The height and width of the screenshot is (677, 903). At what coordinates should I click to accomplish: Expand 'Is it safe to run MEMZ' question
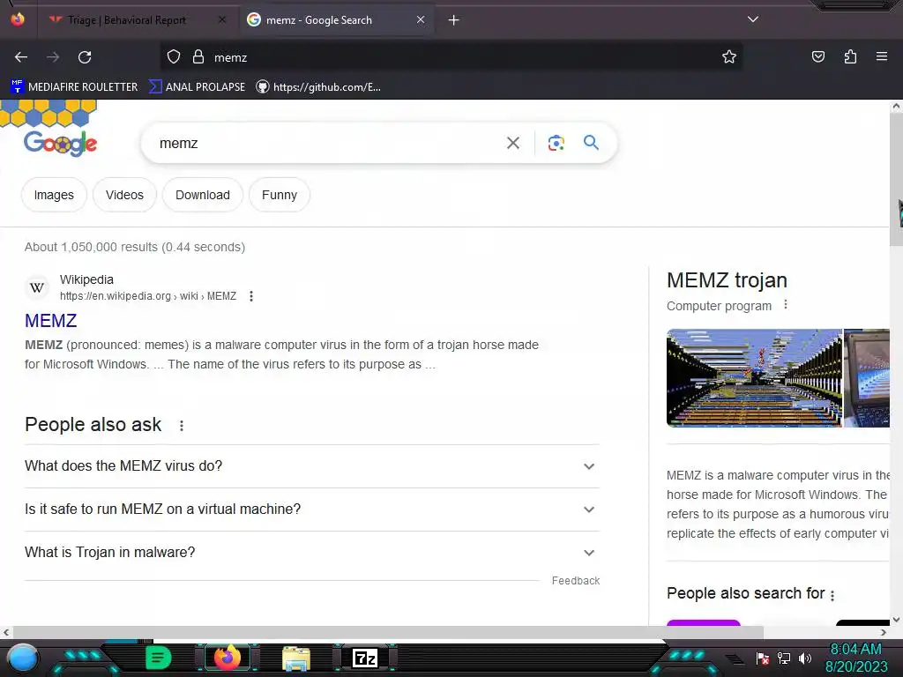click(312, 509)
